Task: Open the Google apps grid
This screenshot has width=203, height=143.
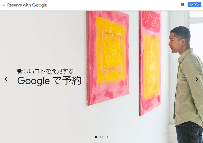Action: coord(182,5)
